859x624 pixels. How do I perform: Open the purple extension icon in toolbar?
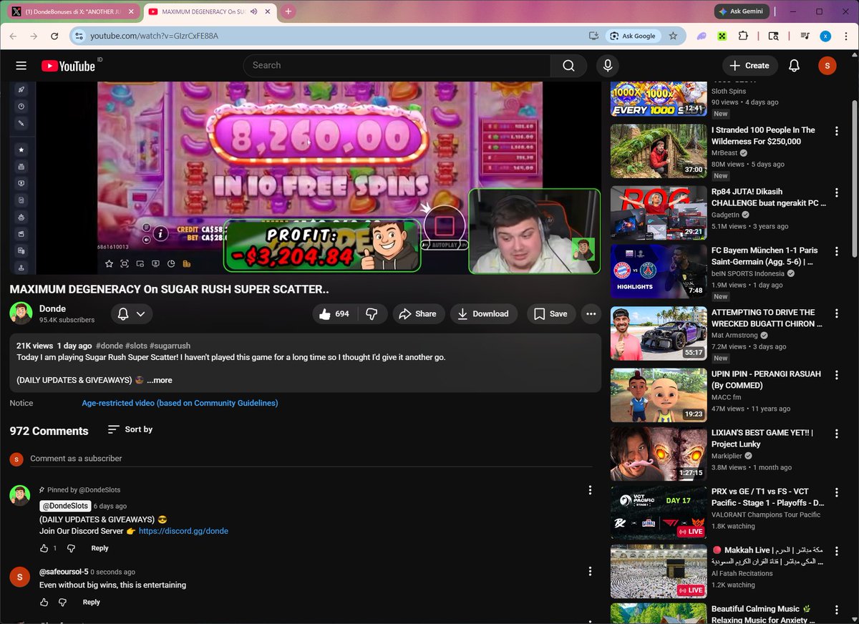(702, 36)
